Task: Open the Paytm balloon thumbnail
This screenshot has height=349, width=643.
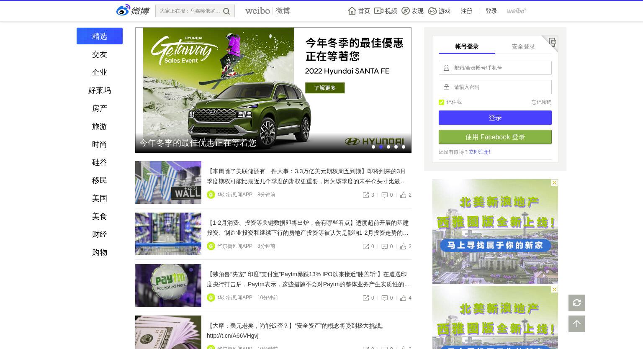Action: pos(168,285)
